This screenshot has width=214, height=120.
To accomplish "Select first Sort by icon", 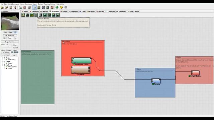I will (12, 52).
